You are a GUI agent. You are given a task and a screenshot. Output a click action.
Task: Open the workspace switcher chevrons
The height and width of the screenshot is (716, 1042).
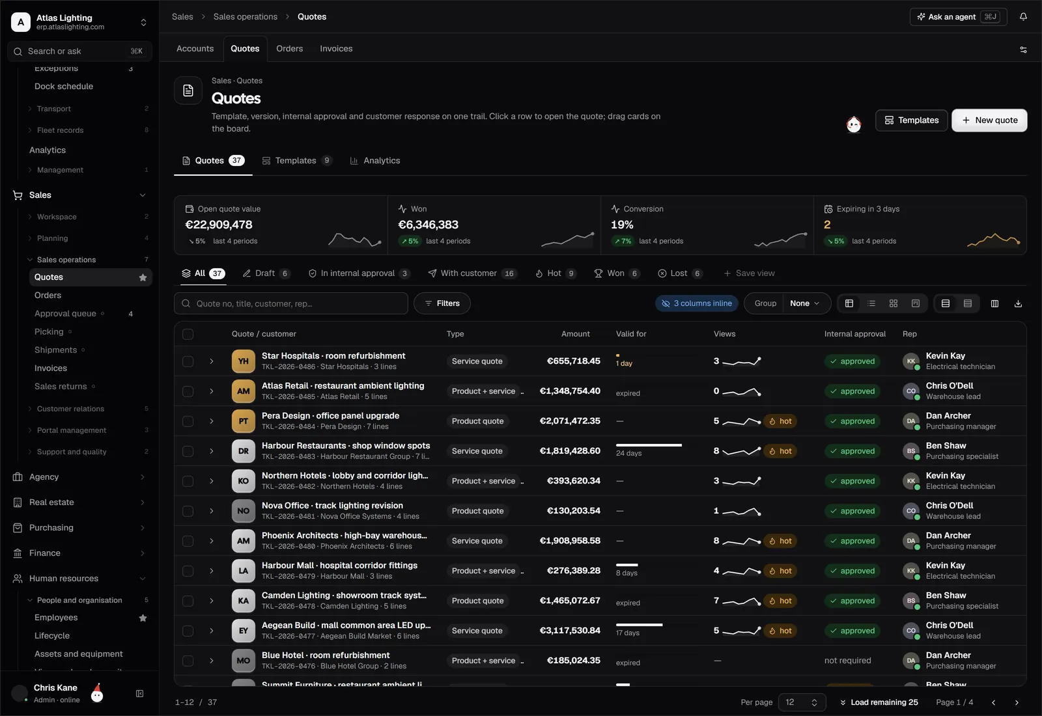(143, 22)
